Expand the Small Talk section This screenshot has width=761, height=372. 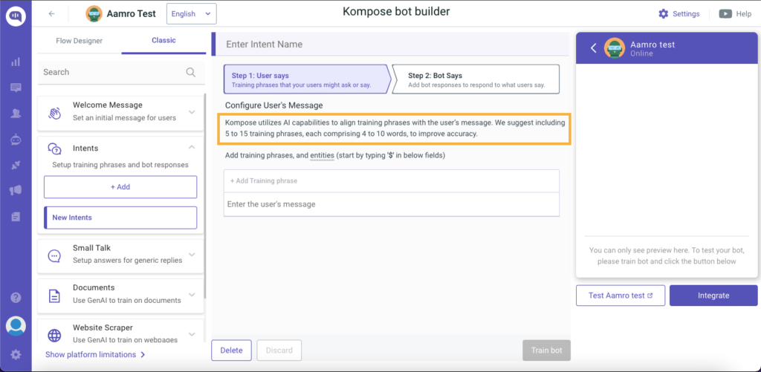point(192,255)
